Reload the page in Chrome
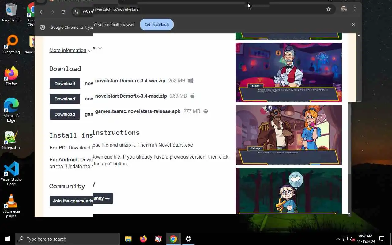The width and height of the screenshot is (392, 245). [63, 12]
